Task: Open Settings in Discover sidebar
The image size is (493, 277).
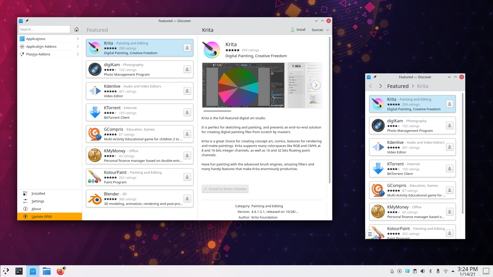Action: coord(50,201)
